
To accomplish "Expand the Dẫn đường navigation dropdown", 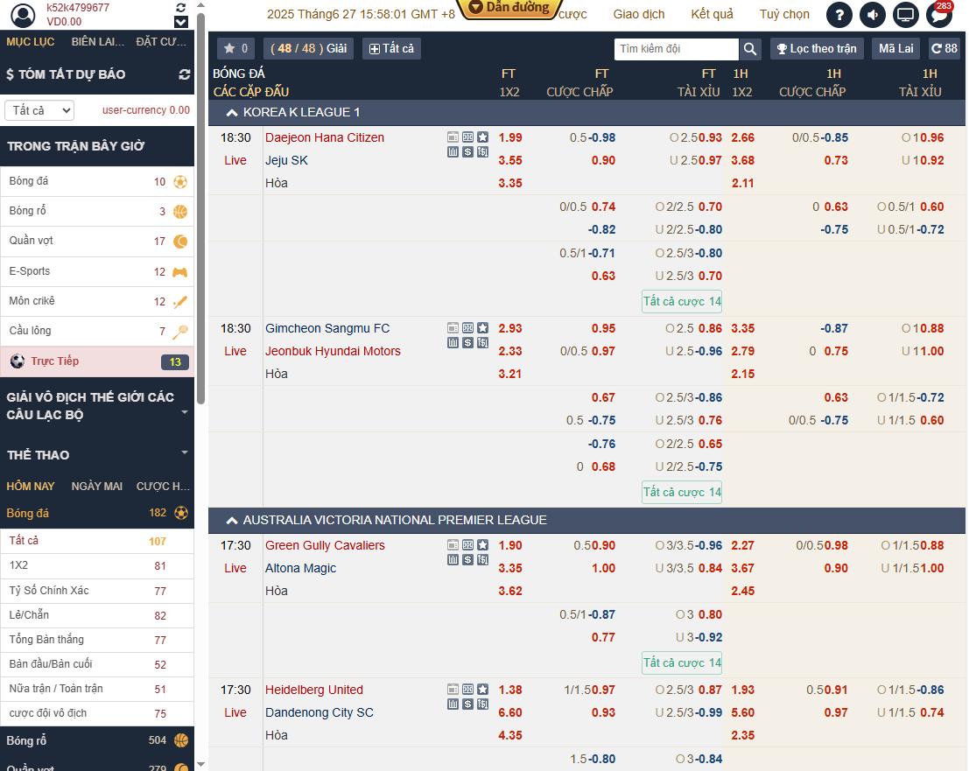I will click(509, 8).
